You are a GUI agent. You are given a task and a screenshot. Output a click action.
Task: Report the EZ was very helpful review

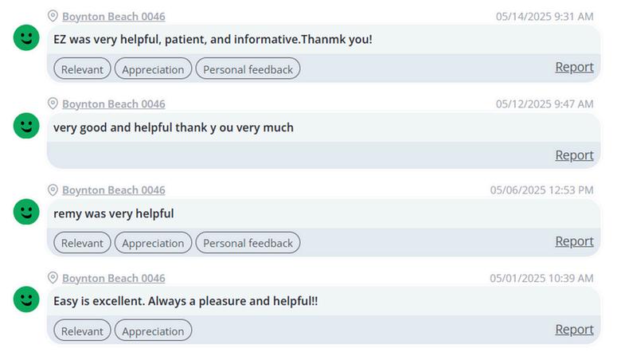pos(574,68)
